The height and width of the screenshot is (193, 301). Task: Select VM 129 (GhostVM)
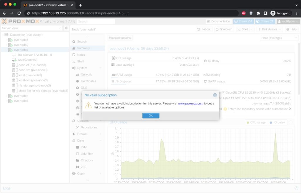27,60
